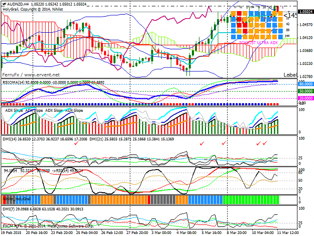Click price axis value 1.02780
Screen dimensions: 314x236
(306, 76)
